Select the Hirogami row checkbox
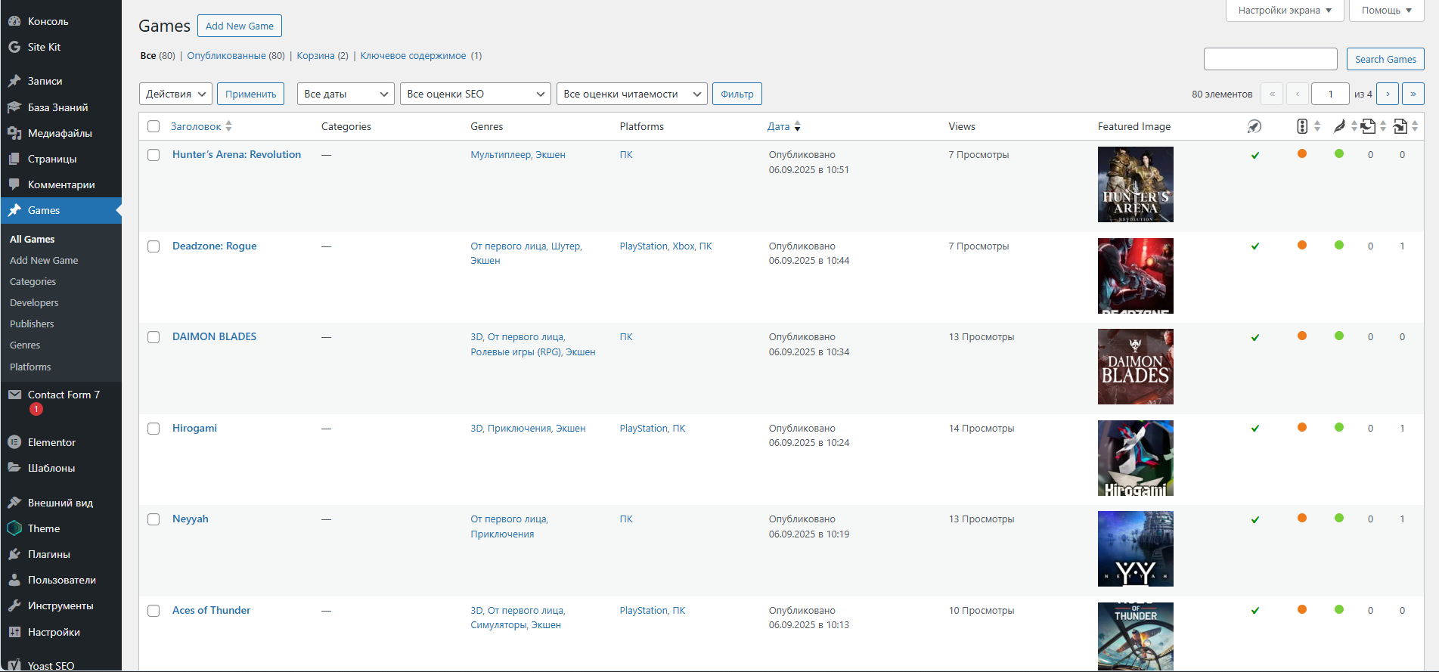 pos(154,429)
